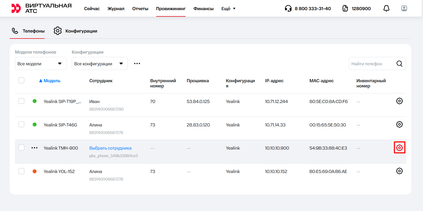Screen dimensions: 423x211
Task: Open the Финансы menu item
Action: pyautogui.click(x=203, y=9)
